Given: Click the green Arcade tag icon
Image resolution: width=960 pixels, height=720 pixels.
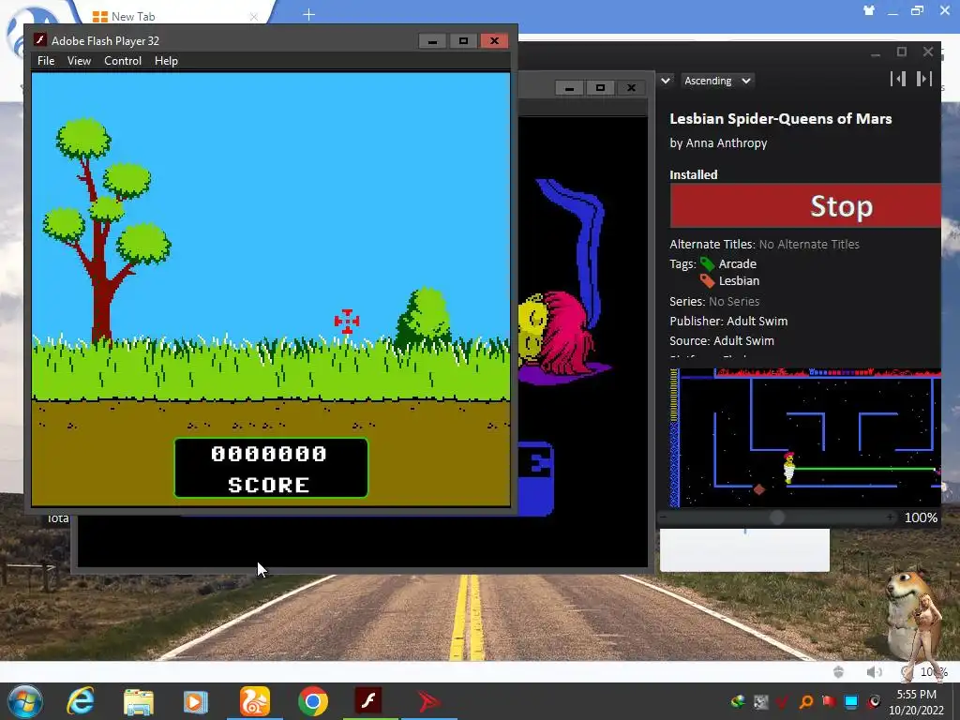Looking at the screenshot, I should [x=707, y=263].
